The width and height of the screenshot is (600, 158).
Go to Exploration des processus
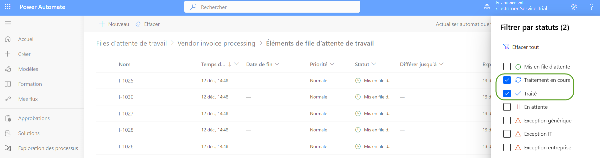tap(48, 148)
